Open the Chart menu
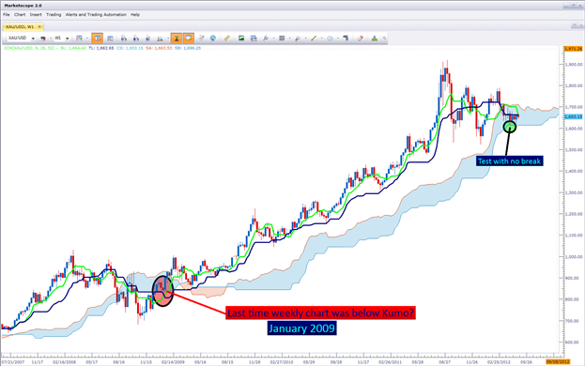585x366 pixels. (20, 14)
